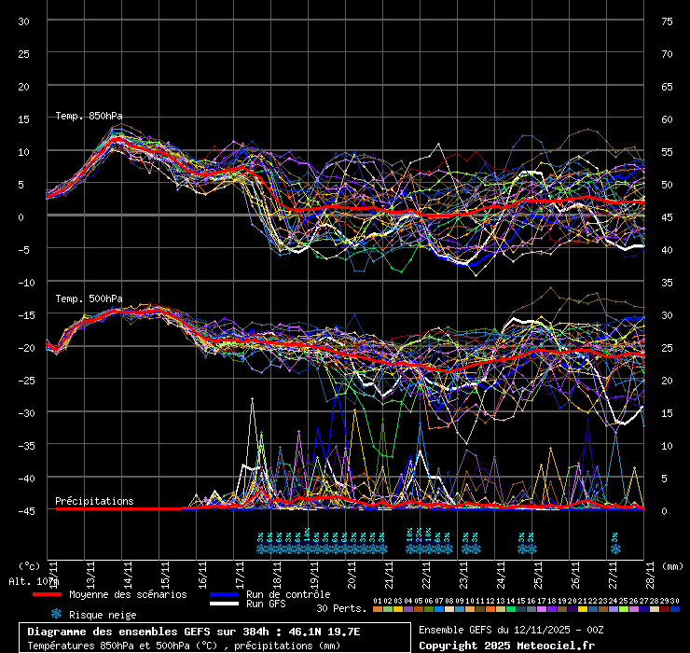The height and width of the screenshot is (653, 690).
Task: Click the 16/11 date axis label
Action: [202, 575]
